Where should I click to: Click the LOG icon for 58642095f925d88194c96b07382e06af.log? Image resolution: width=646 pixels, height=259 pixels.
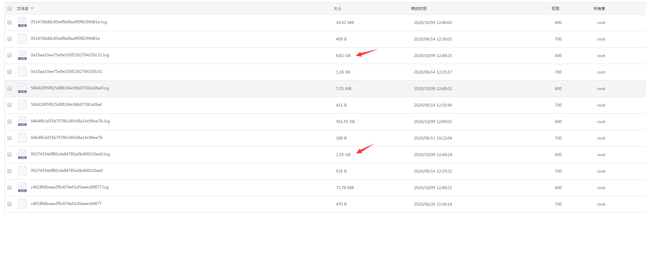(x=22, y=88)
